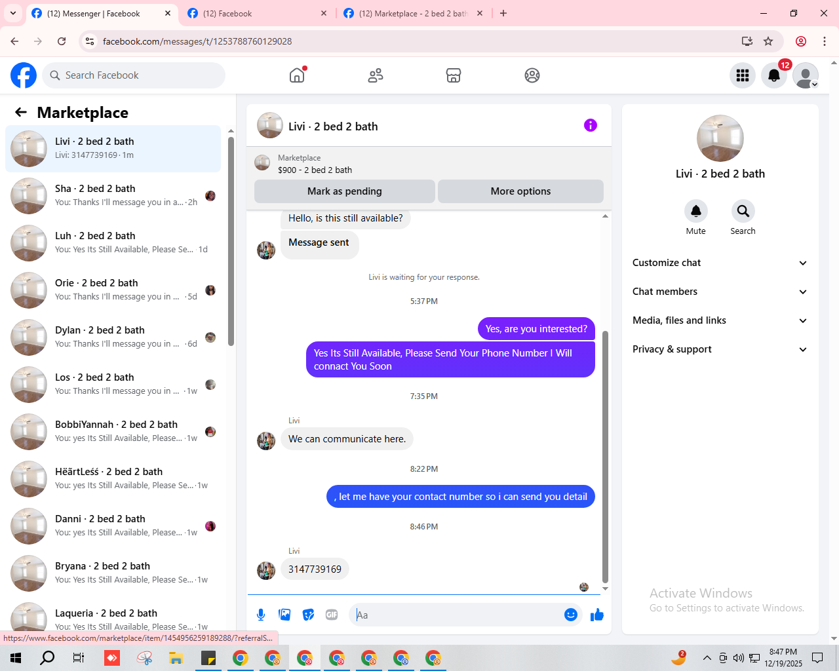Click the Mark as pending button
Image resolution: width=839 pixels, height=671 pixels.
tap(345, 191)
